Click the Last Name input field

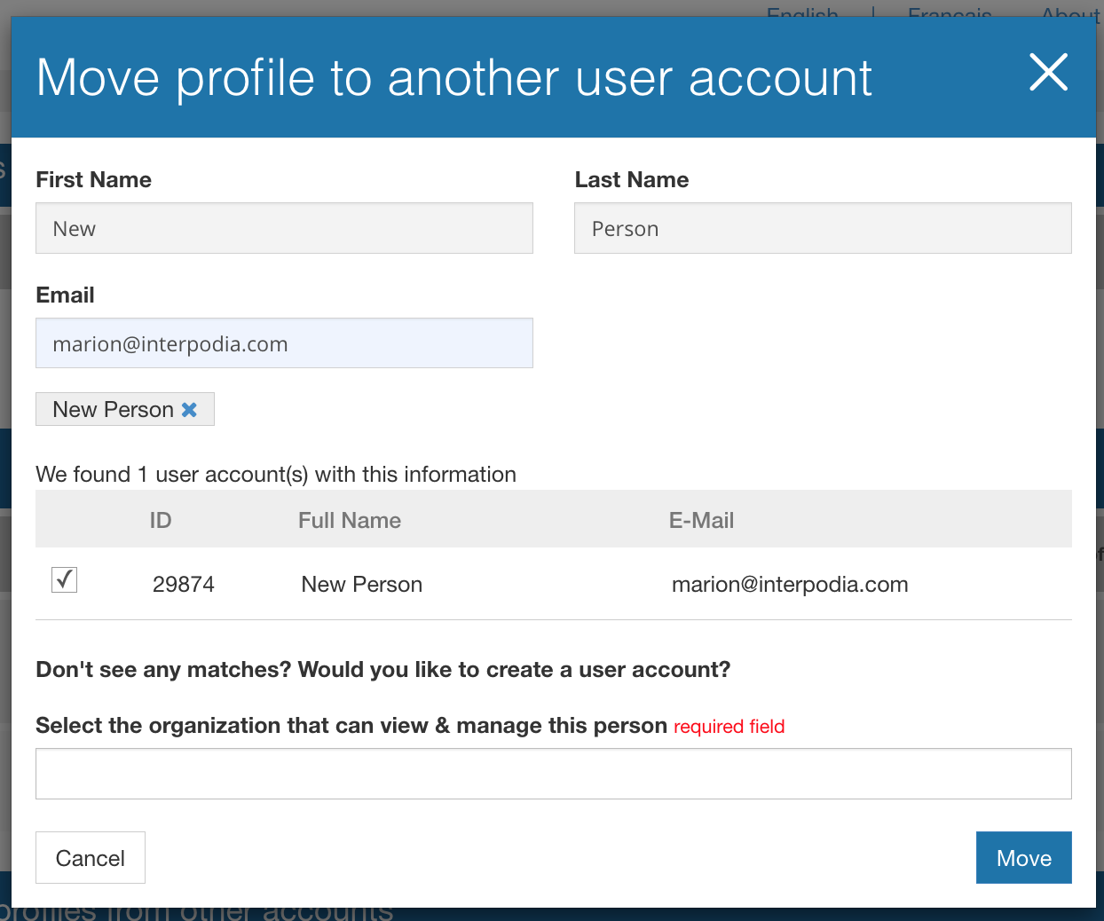pyautogui.click(x=822, y=229)
